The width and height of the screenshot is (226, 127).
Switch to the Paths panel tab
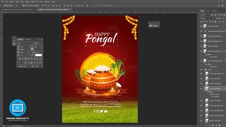tap(208, 11)
